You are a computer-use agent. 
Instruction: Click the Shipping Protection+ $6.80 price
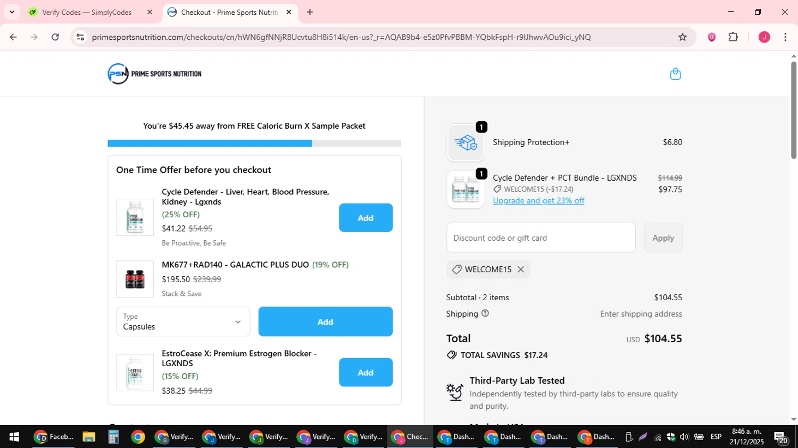pyautogui.click(x=672, y=142)
